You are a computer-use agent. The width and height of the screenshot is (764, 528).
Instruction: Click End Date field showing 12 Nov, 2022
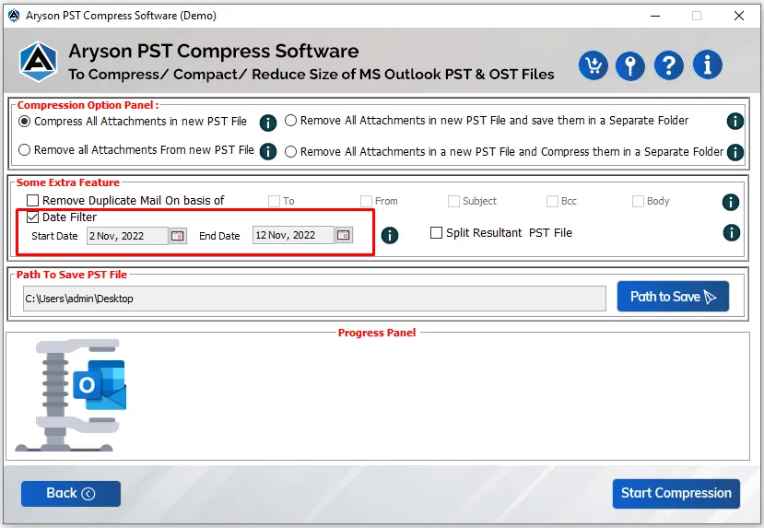(293, 235)
